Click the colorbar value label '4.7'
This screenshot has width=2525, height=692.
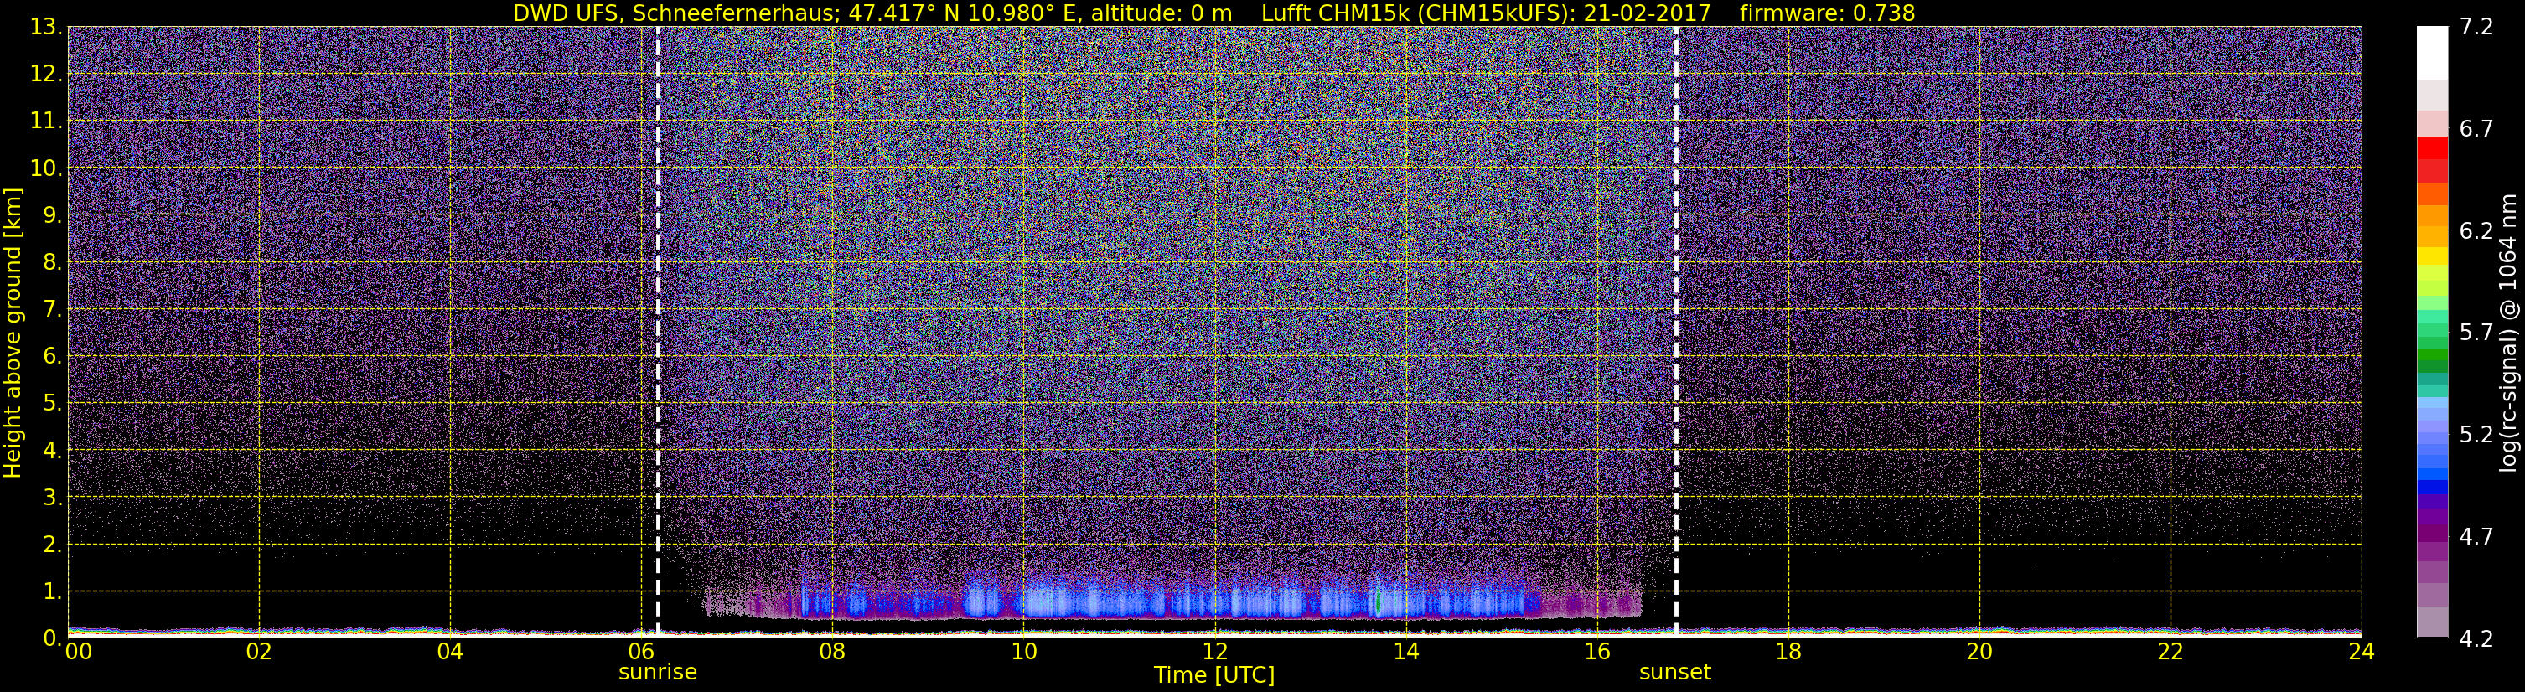(x=2476, y=537)
